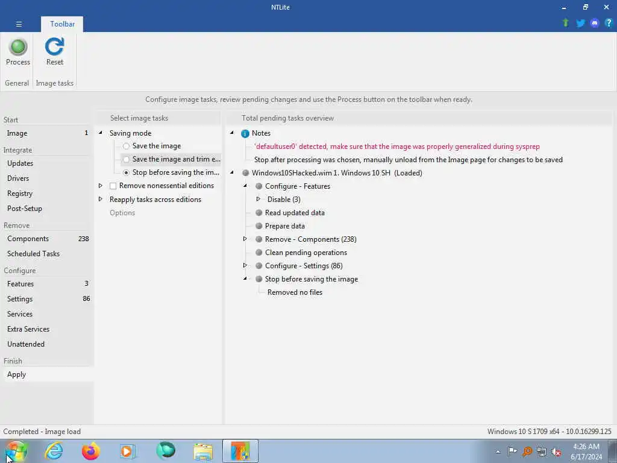Select the Apply page
The image size is (617, 463).
click(x=47, y=374)
